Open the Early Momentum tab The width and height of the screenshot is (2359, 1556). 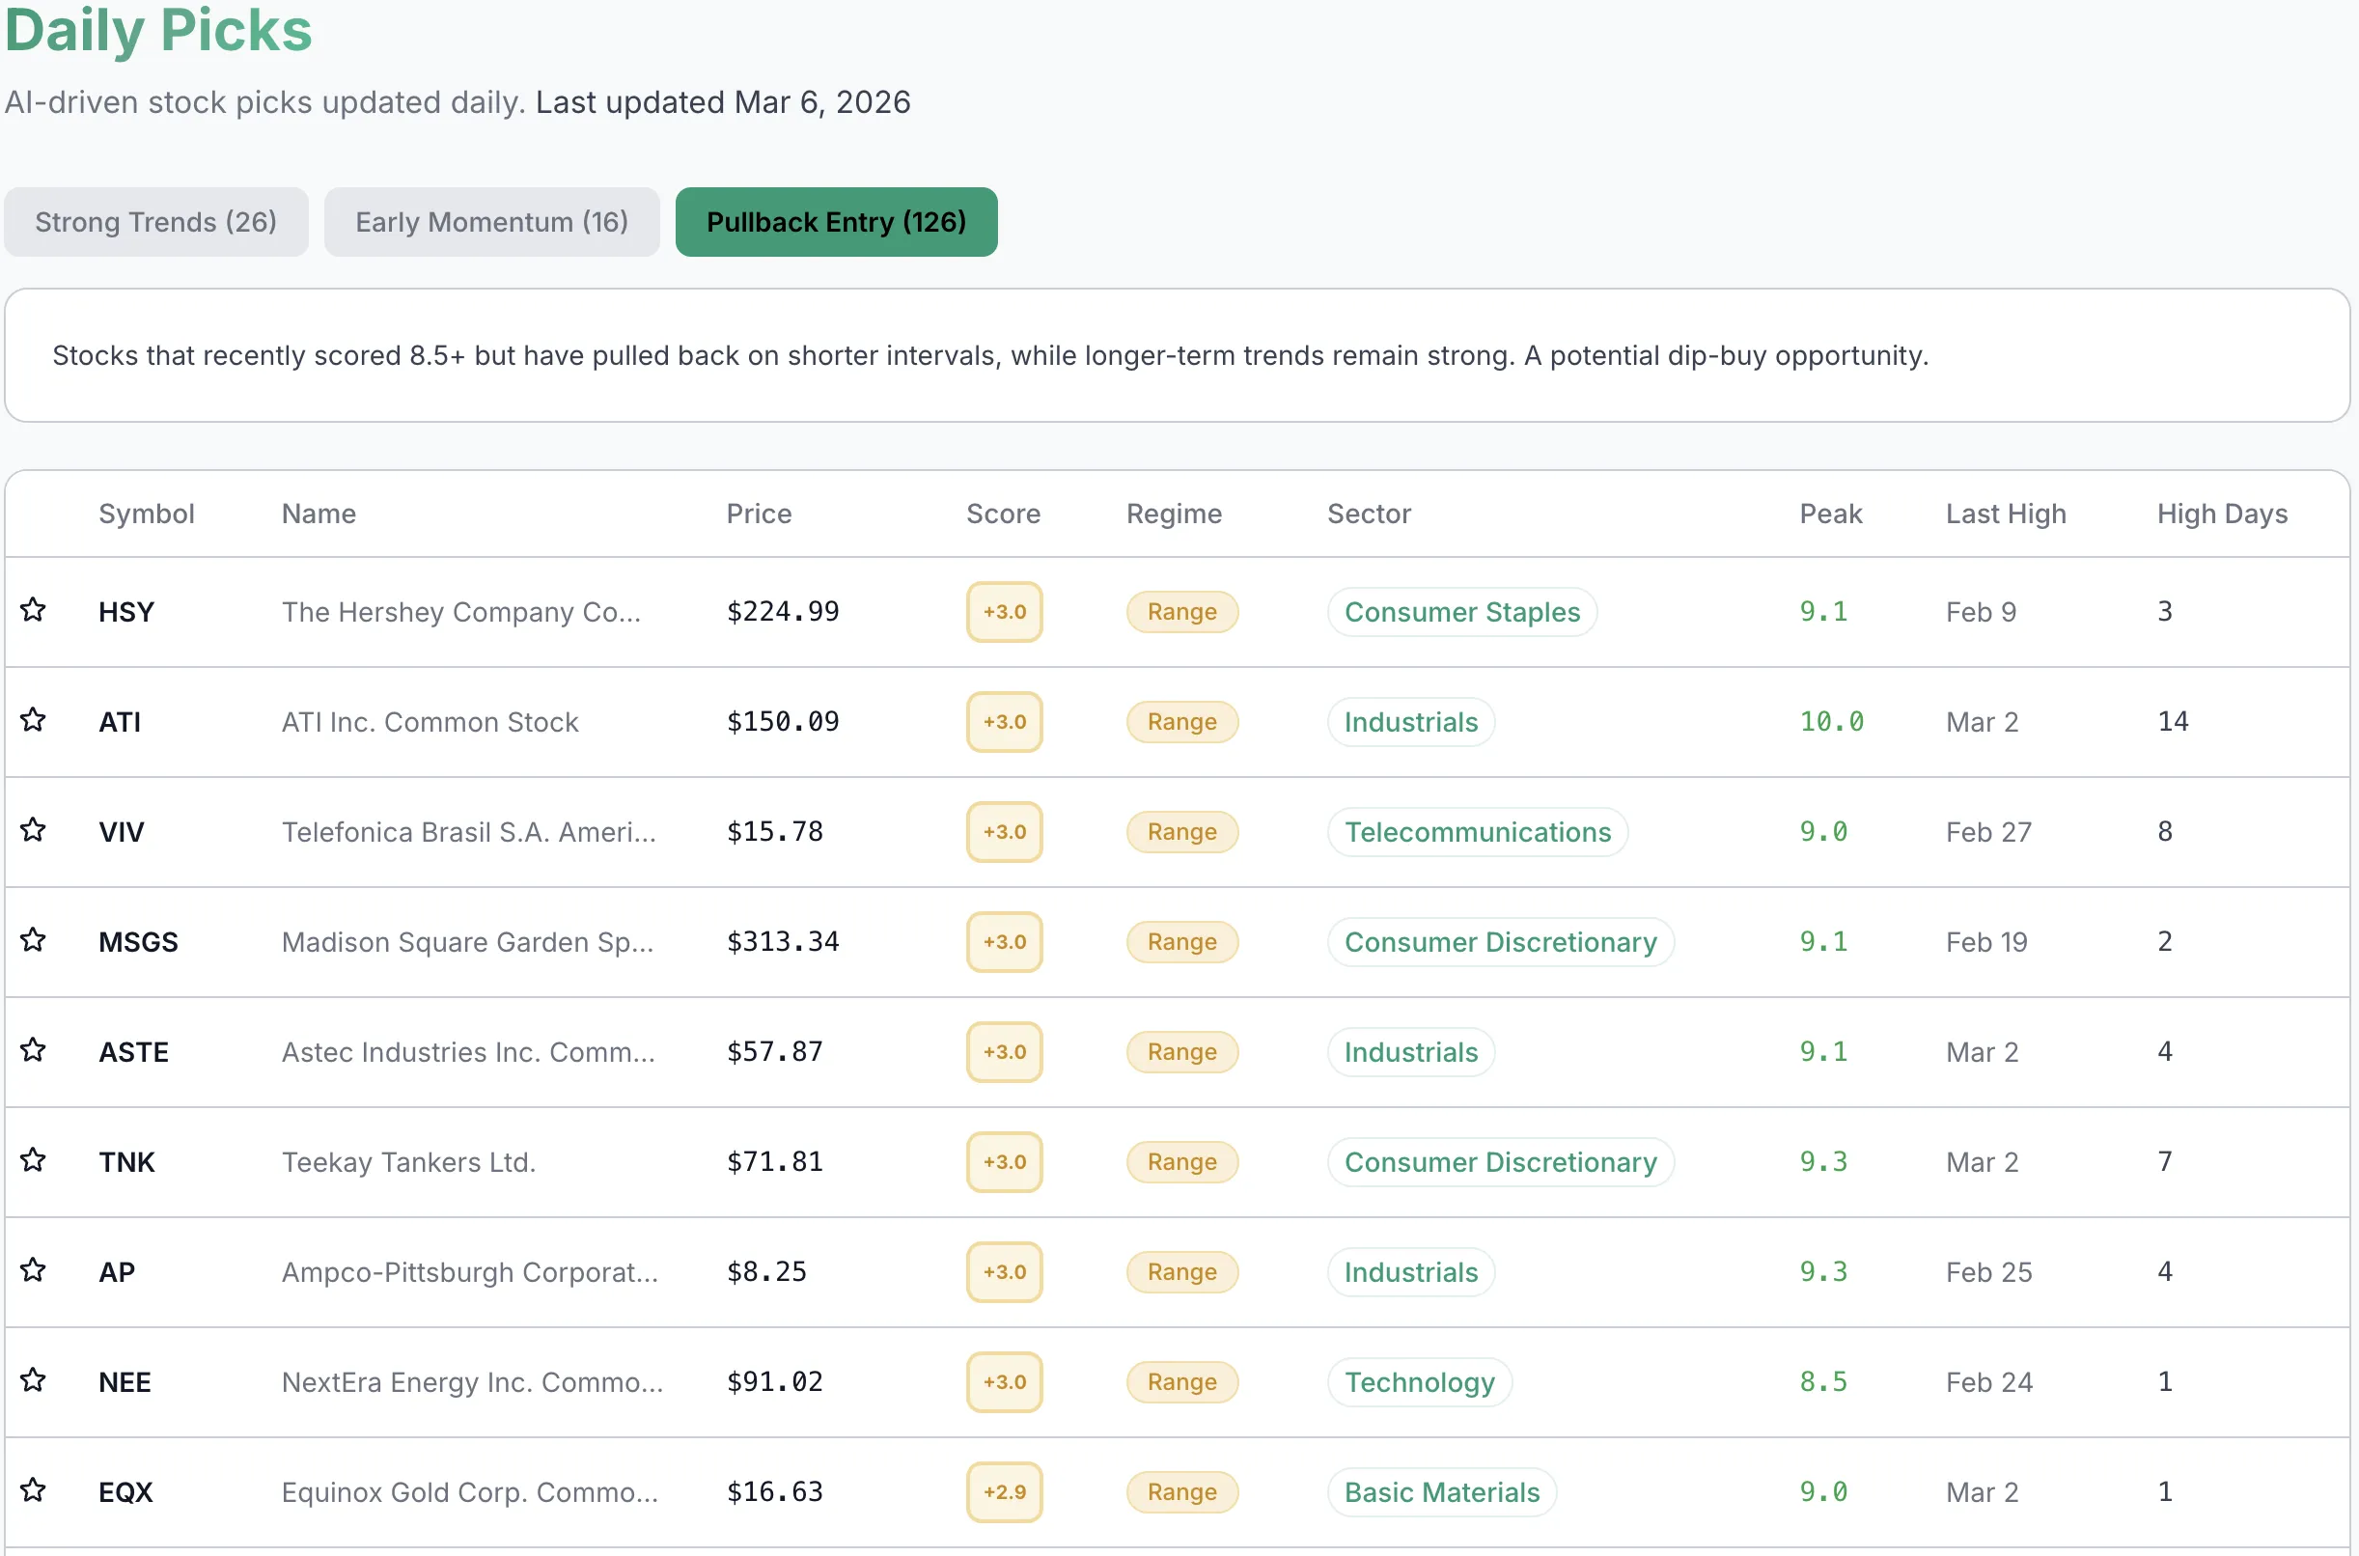(492, 222)
